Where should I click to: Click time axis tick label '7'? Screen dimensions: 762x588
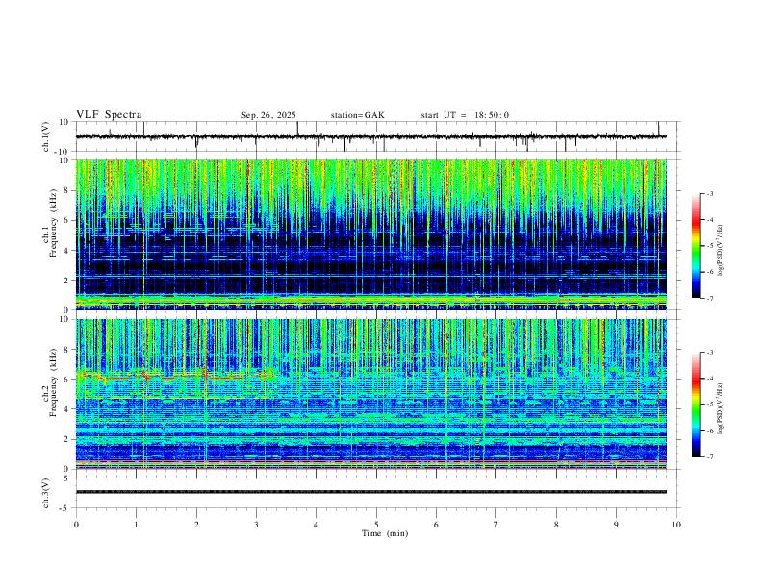[496, 525]
